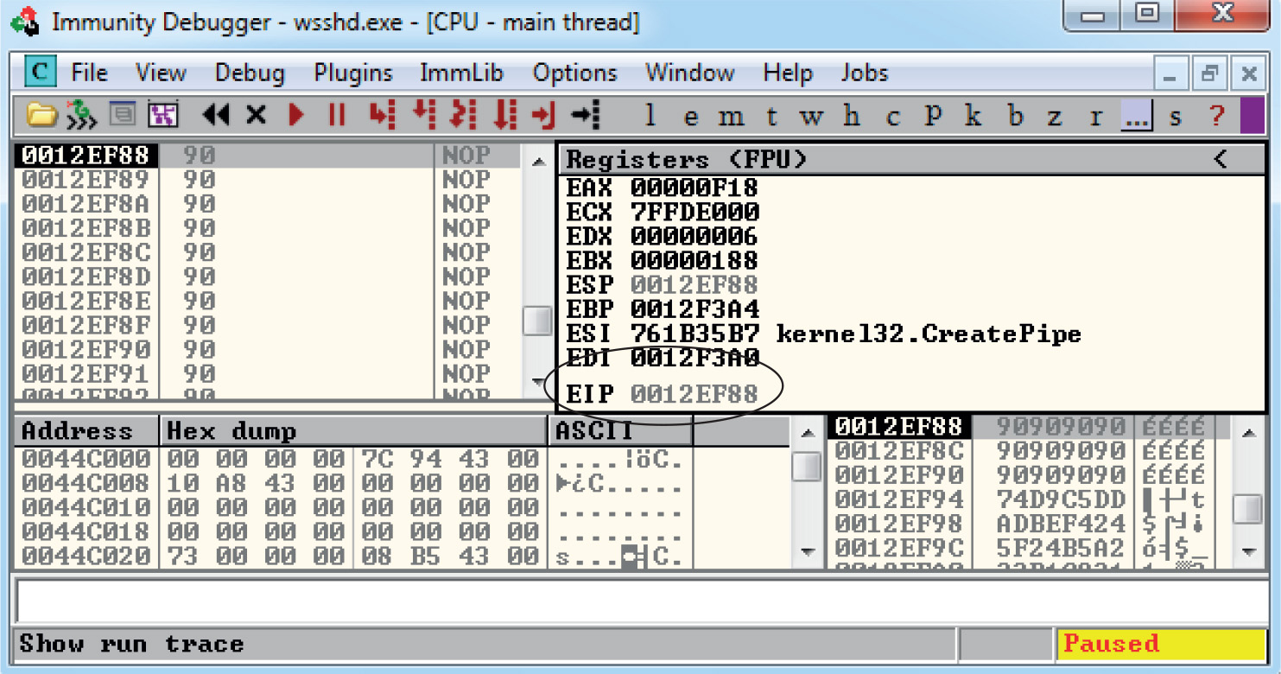Screen dimensions: 1281x674
Task: Open the ImmLib menu
Action: pyautogui.click(x=461, y=73)
